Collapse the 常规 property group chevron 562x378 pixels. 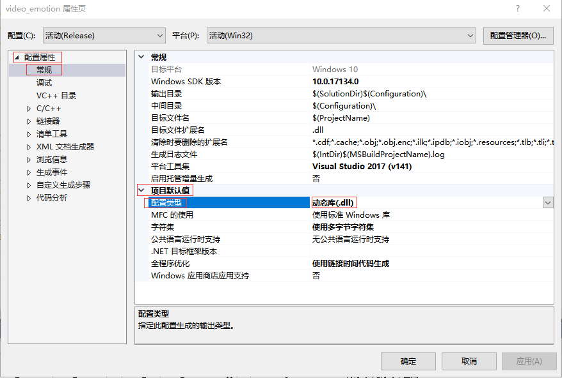(x=141, y=57)
